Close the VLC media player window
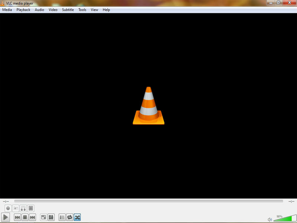 pyautogui.click(x=290, y=3)
